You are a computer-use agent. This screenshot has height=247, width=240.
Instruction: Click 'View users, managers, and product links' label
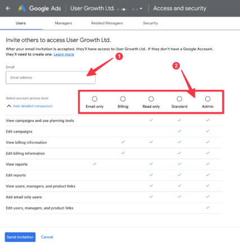[x=40, y=186]
